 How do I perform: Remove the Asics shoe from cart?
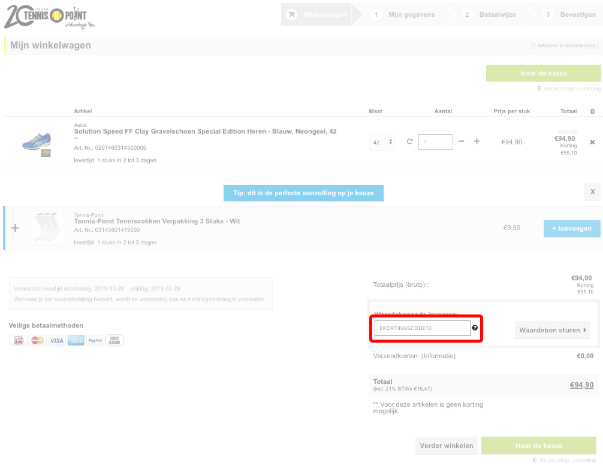pyautogui.click(x=592, y=142)
